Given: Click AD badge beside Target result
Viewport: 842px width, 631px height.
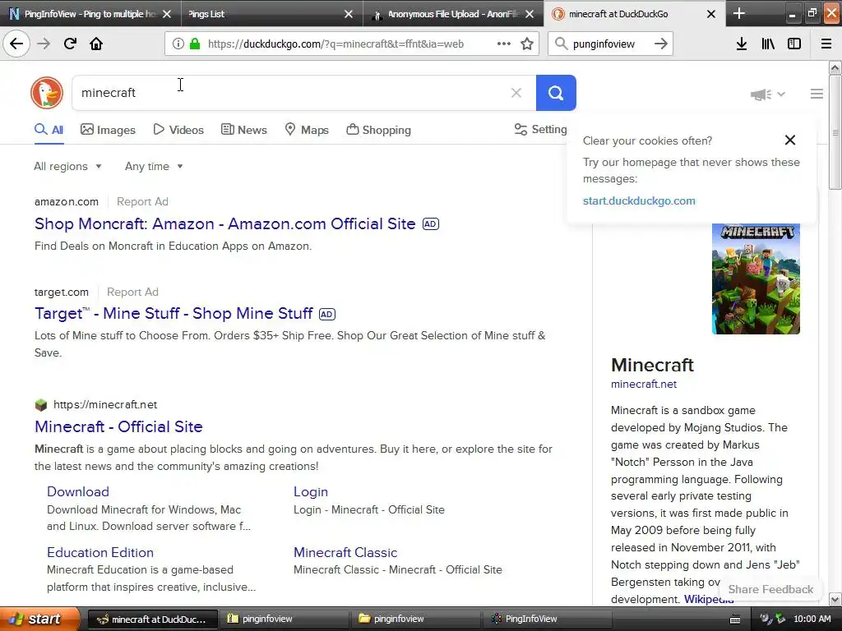Looking at the screenshot, I should coord(327,314).
